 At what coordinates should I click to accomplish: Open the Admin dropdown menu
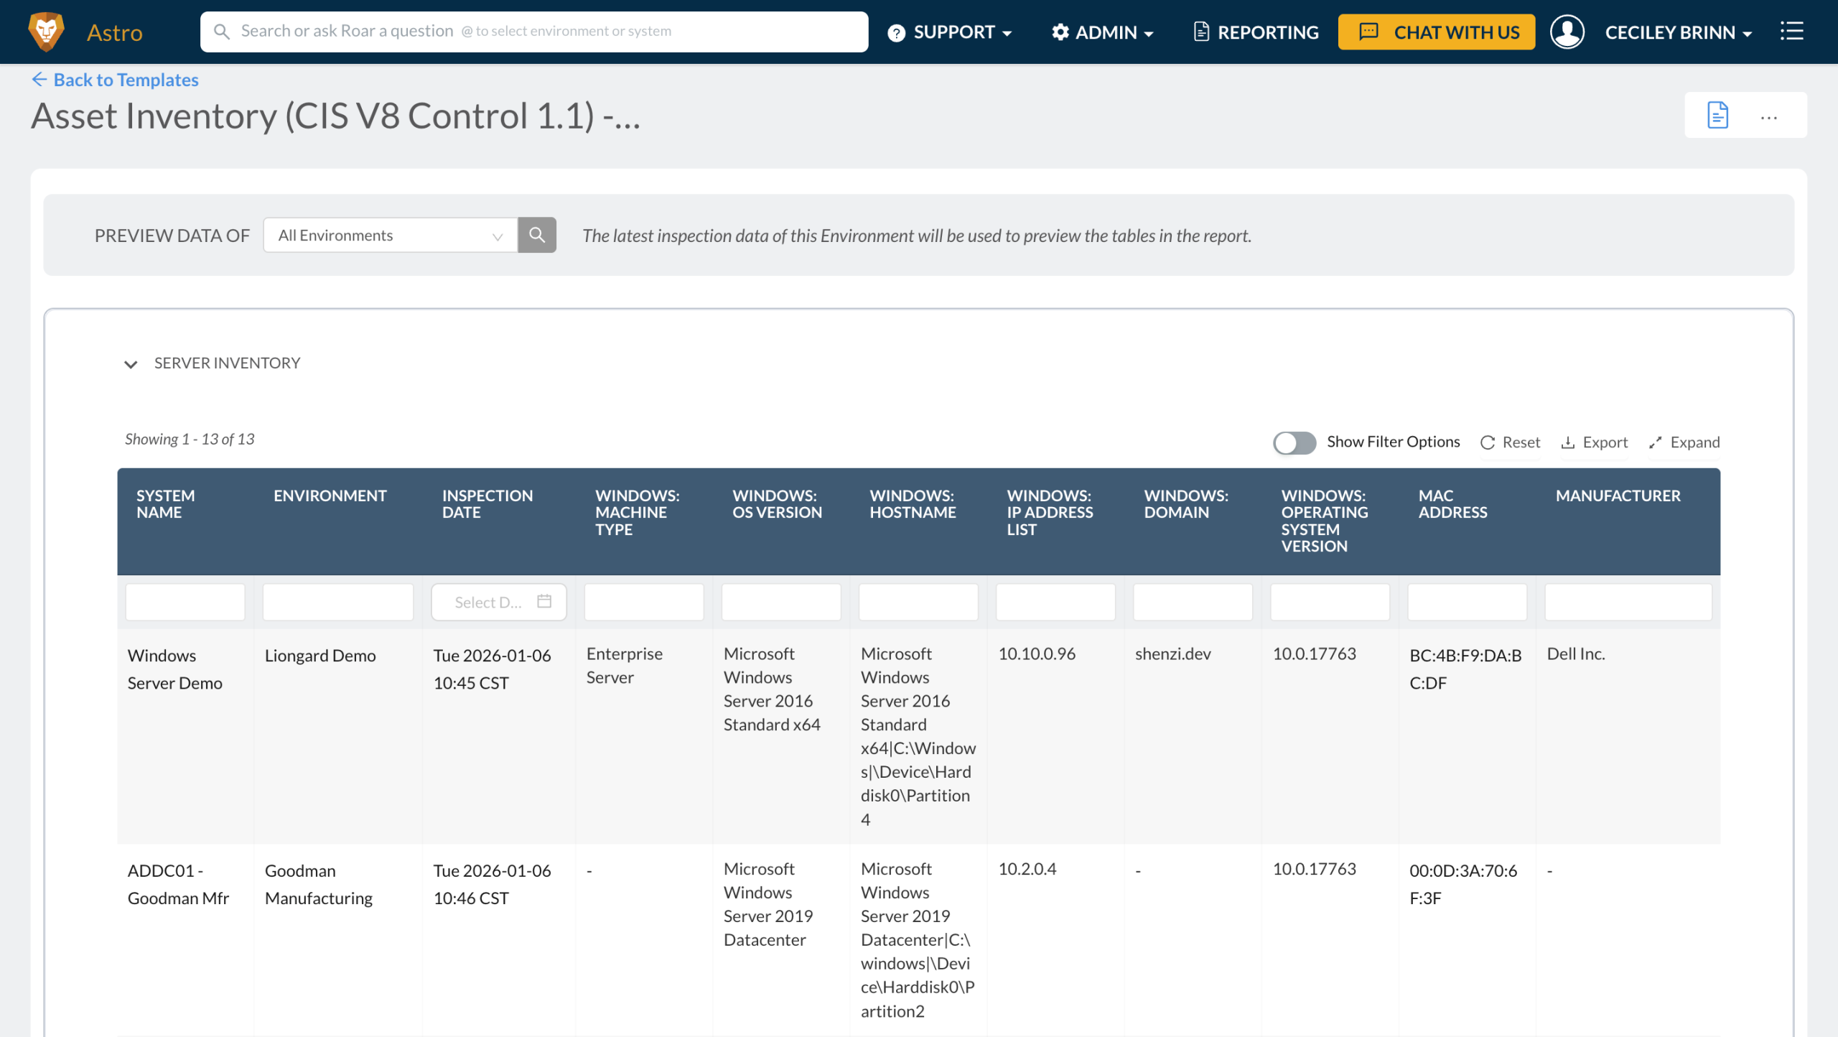tap(1103, 32)
